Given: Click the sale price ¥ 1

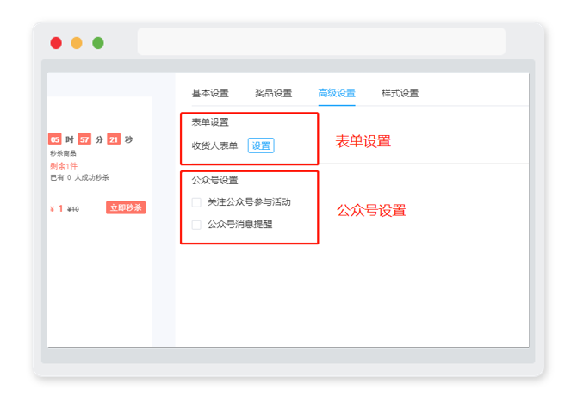Looking at the screenshot, I should 56,209.
